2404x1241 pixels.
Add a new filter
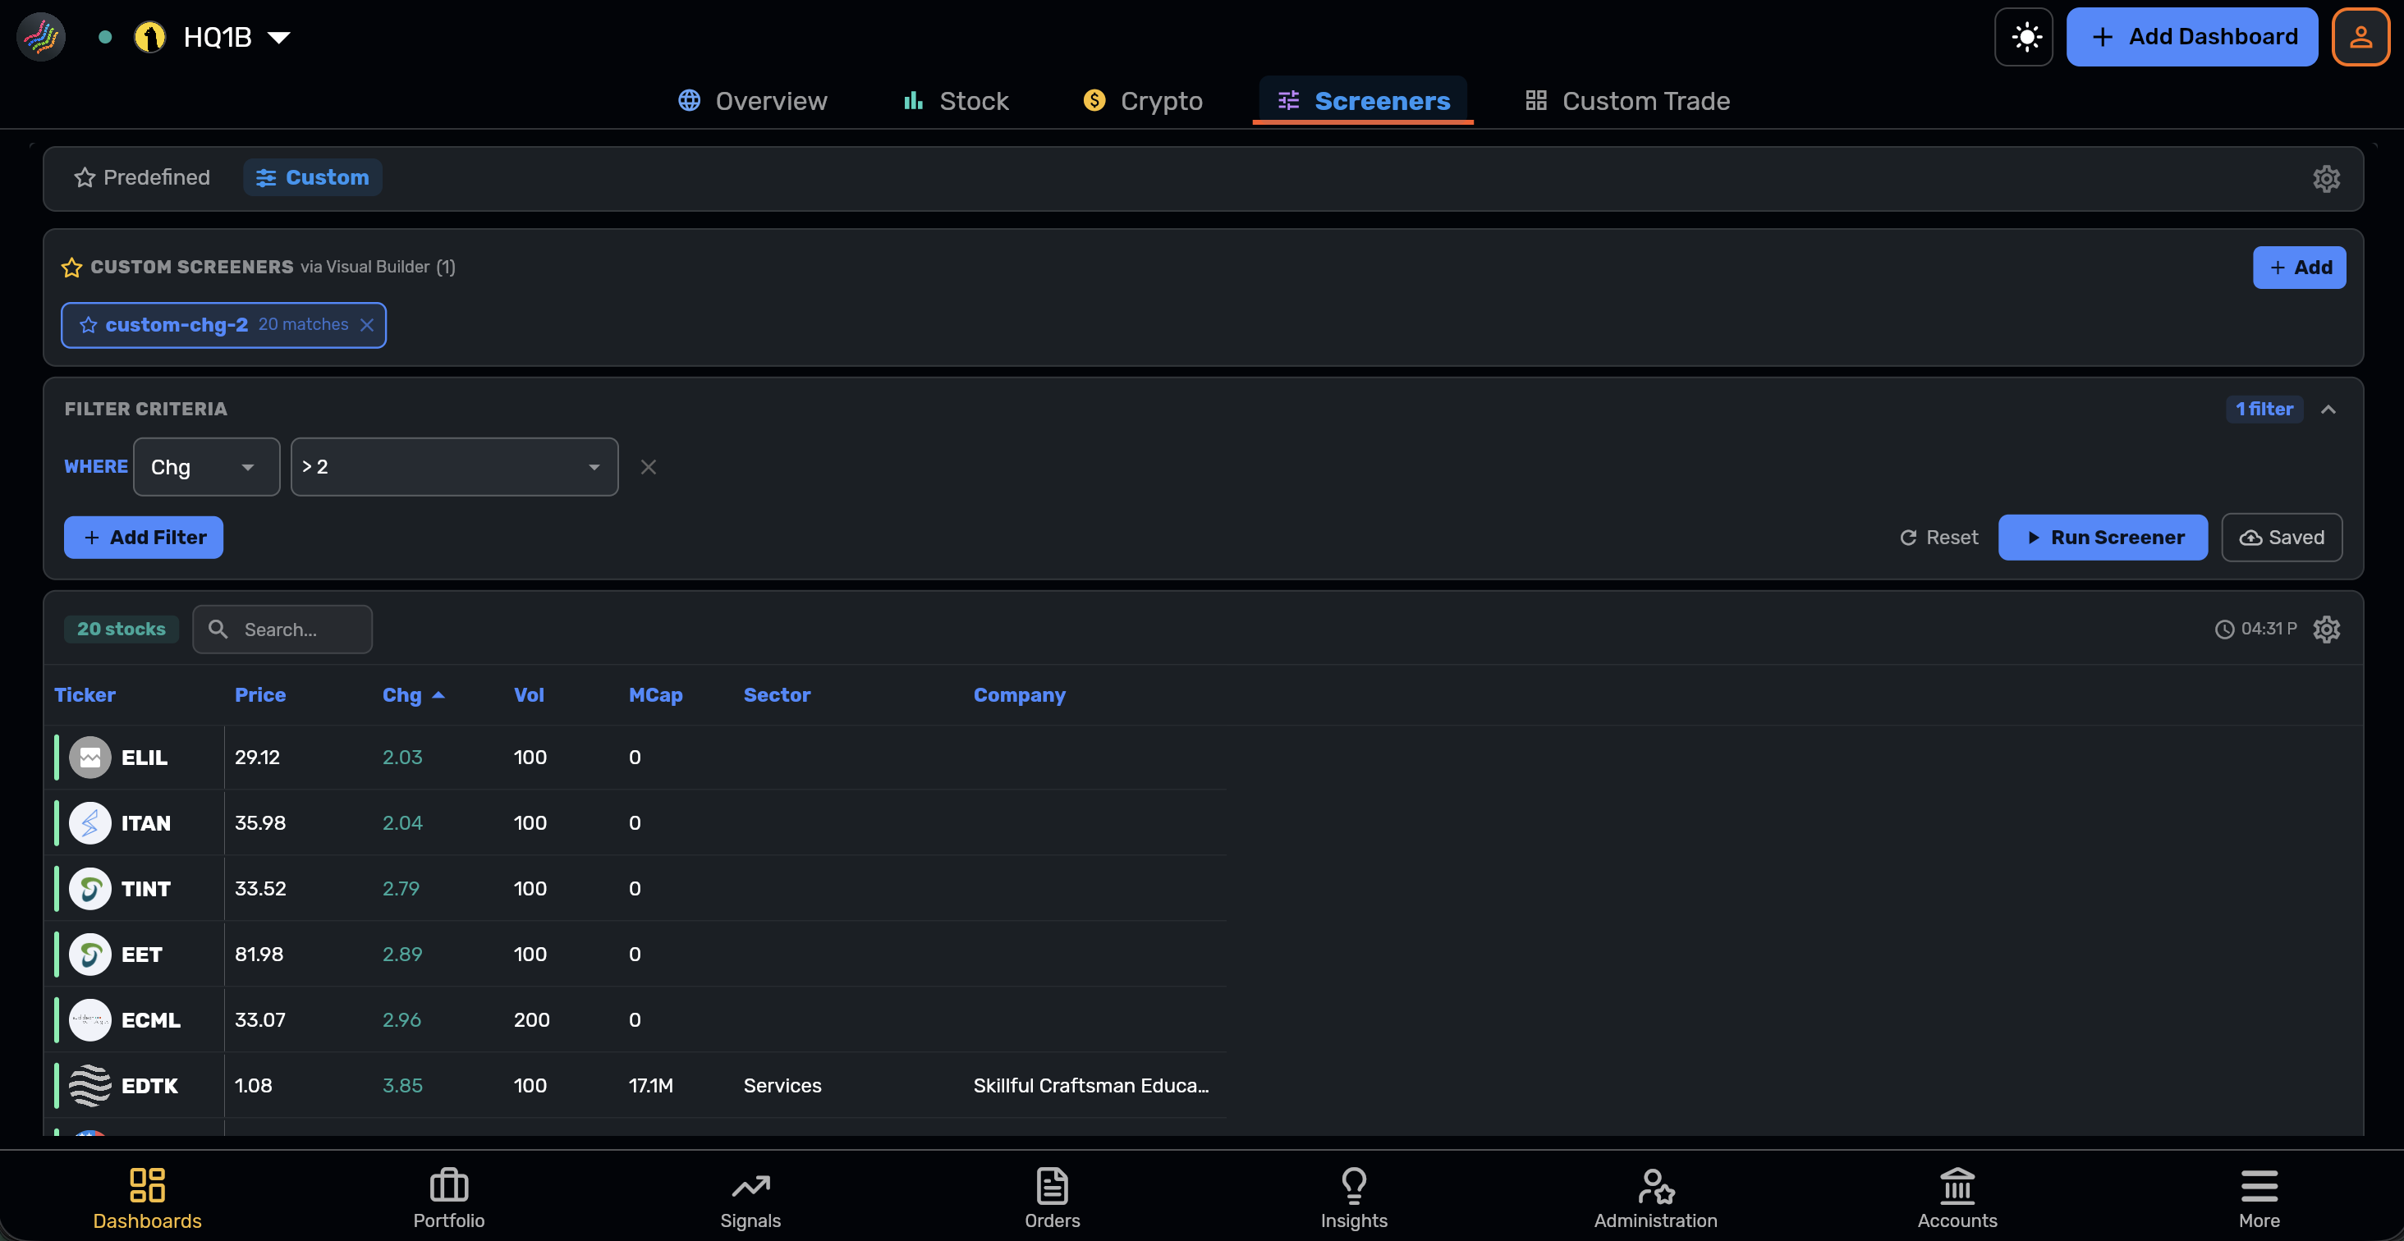tap(143, 537)
